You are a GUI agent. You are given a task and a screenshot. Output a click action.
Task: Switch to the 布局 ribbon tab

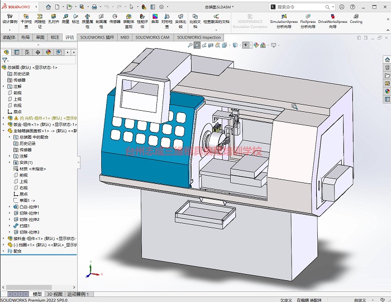[25, 37]
